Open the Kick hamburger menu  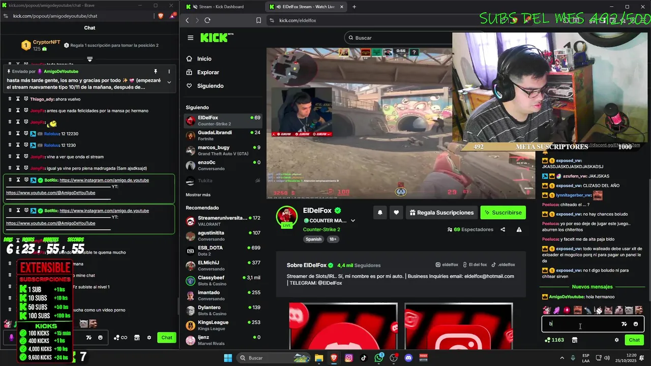pyautogui.click(x=190, y=38)
